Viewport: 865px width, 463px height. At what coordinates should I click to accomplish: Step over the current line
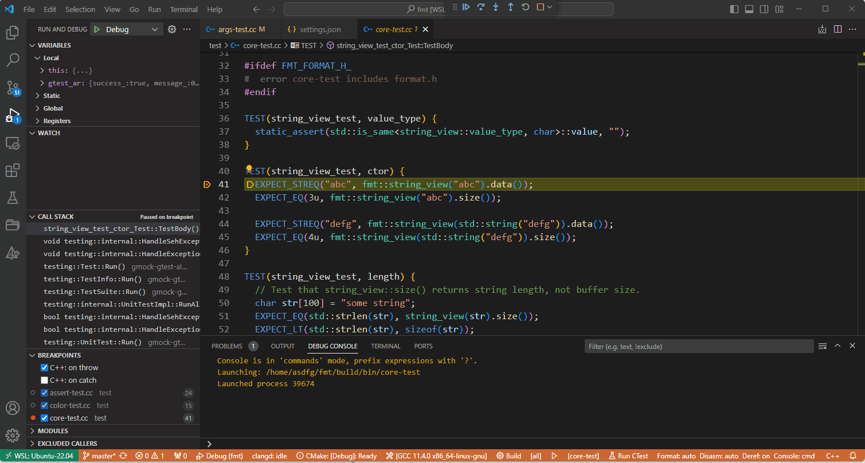pos(480,7)
